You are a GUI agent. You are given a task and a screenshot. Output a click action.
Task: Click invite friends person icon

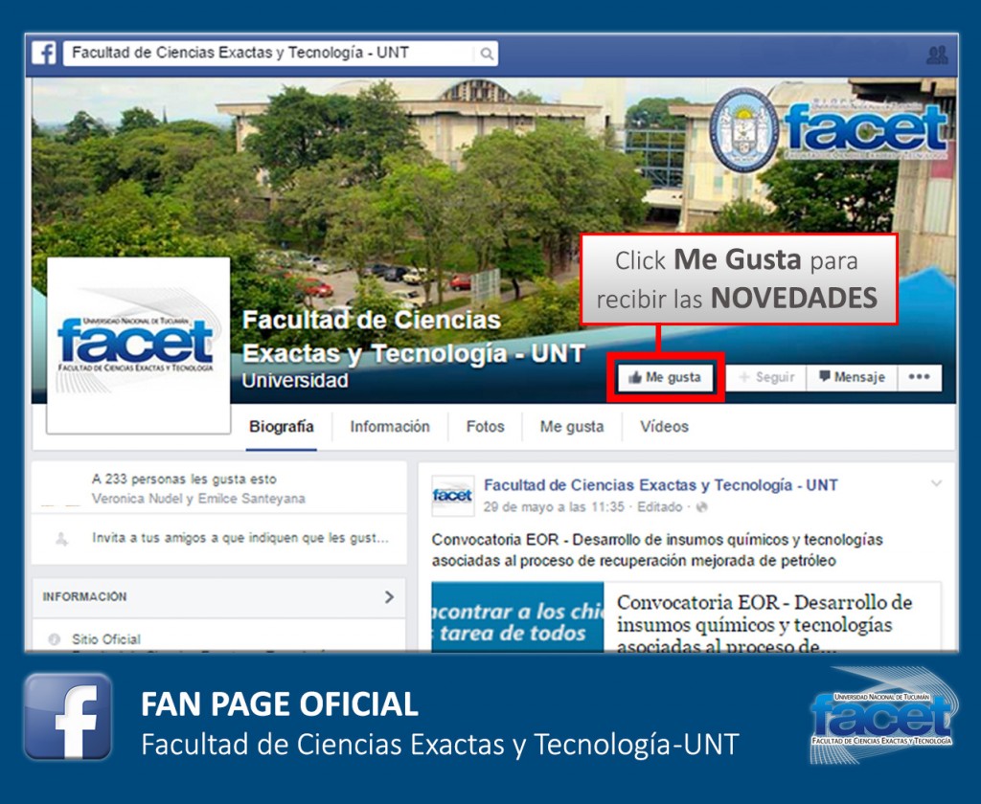click(61, 538)
